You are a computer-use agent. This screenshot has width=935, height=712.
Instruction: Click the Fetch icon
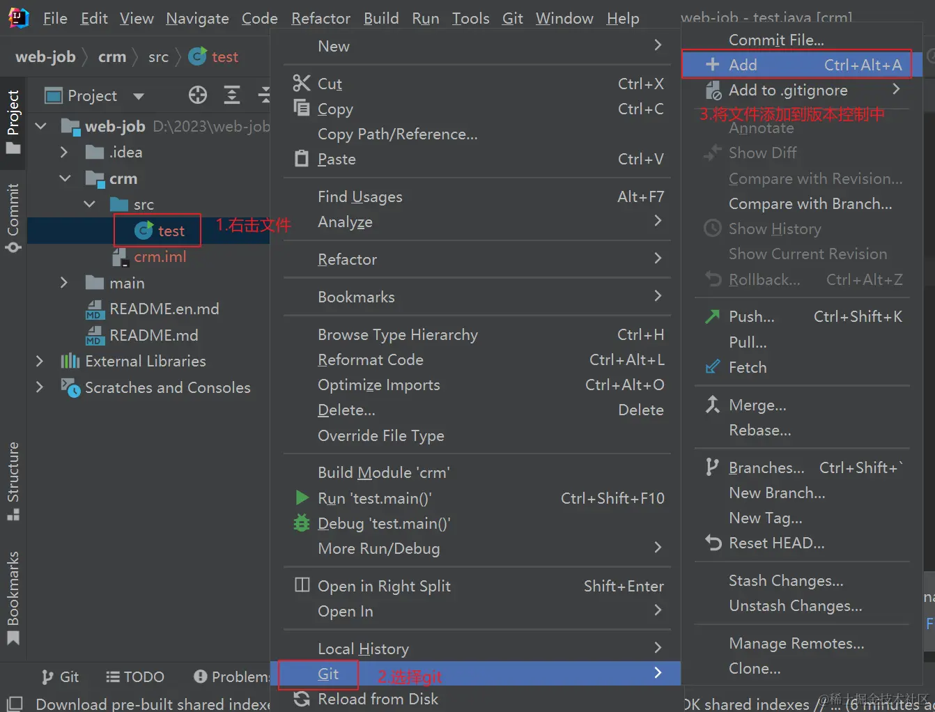click(x=712, y=367)
